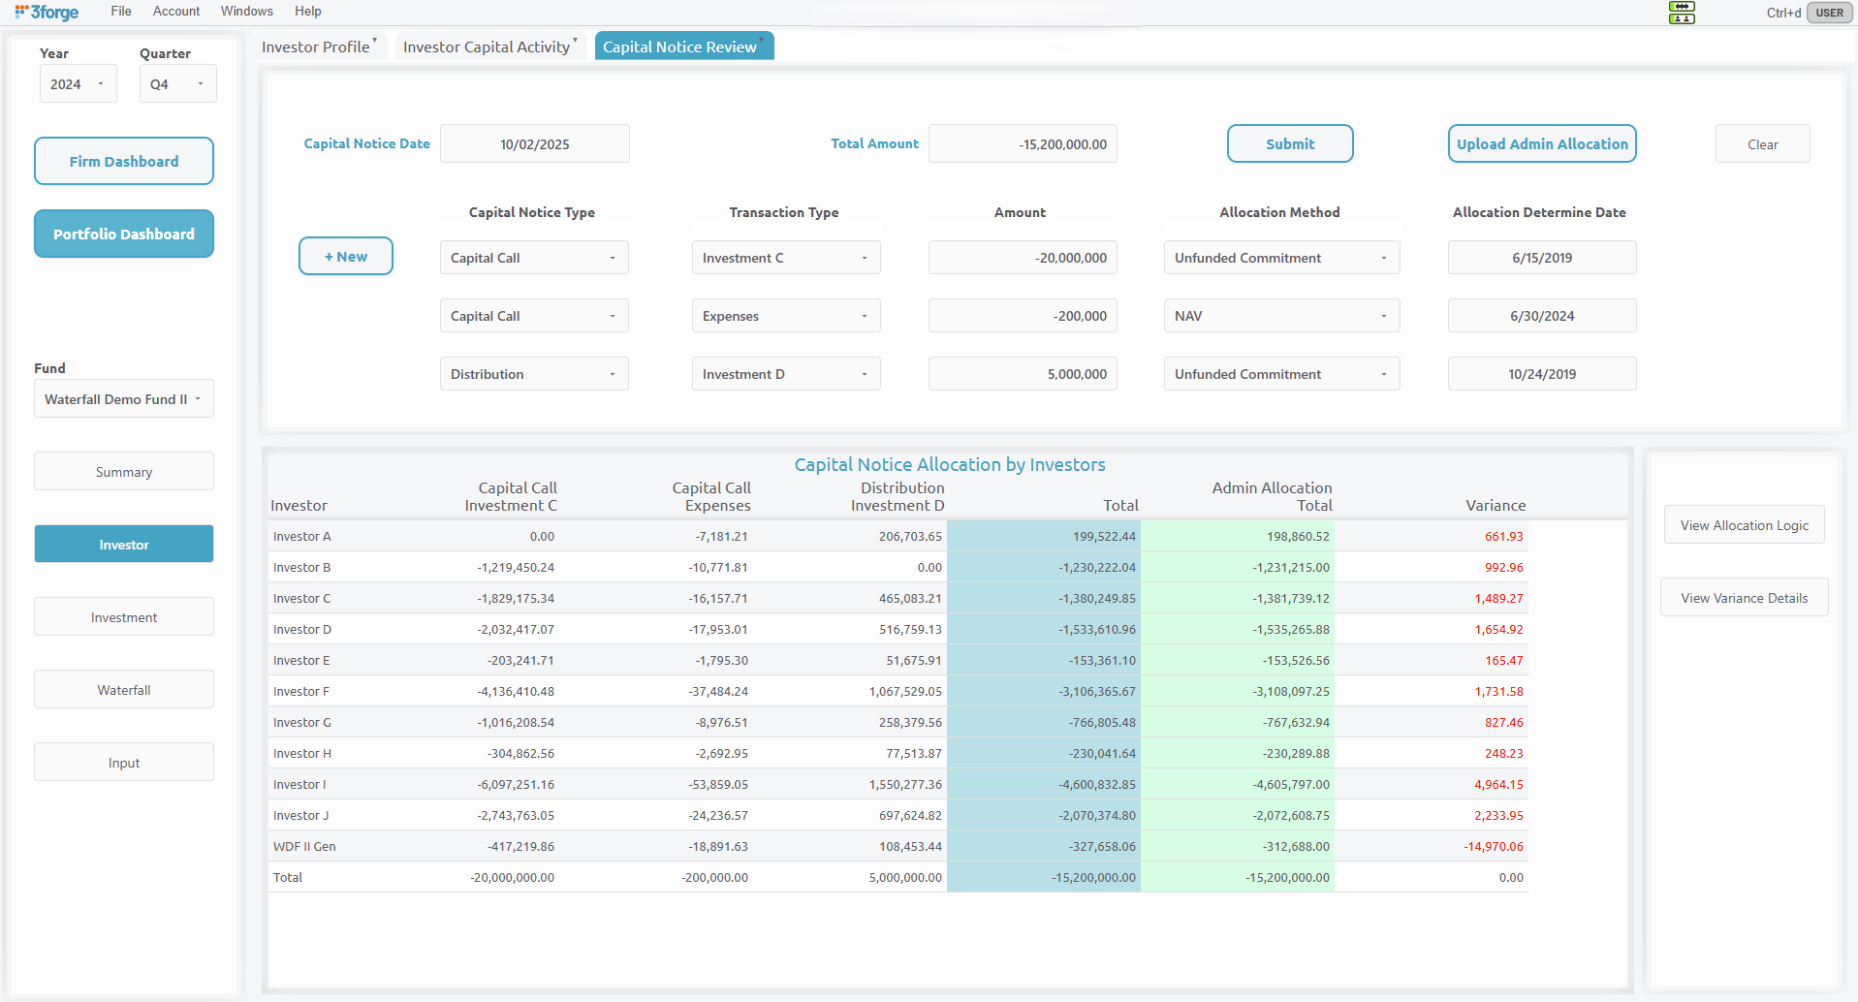1858x1002 pixels.
Task: Expand the Year dropdown showing 2024
Action: (x=78, y=84)
